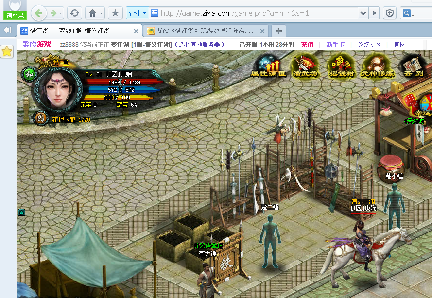This screenshot has height=298, width=432.
Task: Click the small teal arrow icon at the left edge
Action: [21, 212]
